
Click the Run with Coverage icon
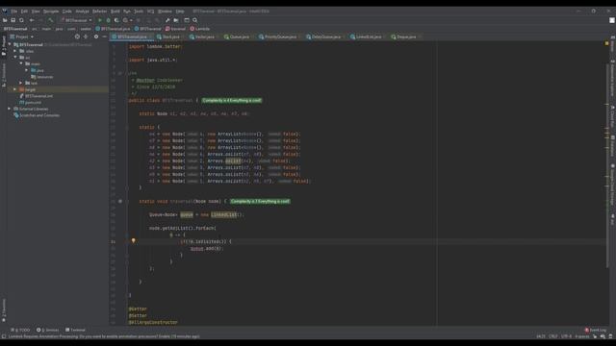tap(116, 20)
